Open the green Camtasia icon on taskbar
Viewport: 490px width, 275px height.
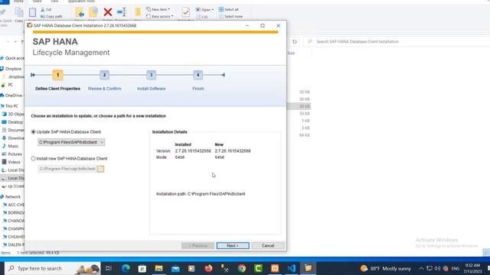point(258,268)
